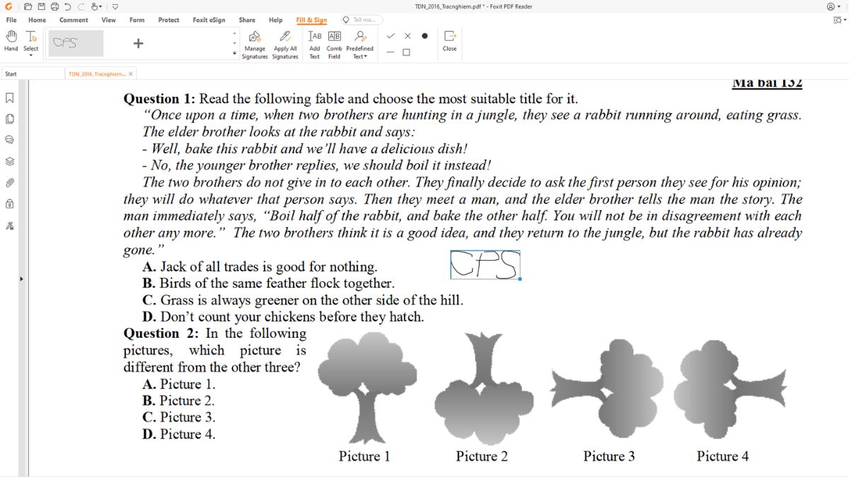This screenshot has height=477, width=849.
Task: Pick the saved CPS signature thumbnail
Action: click(x=76, y=43)
